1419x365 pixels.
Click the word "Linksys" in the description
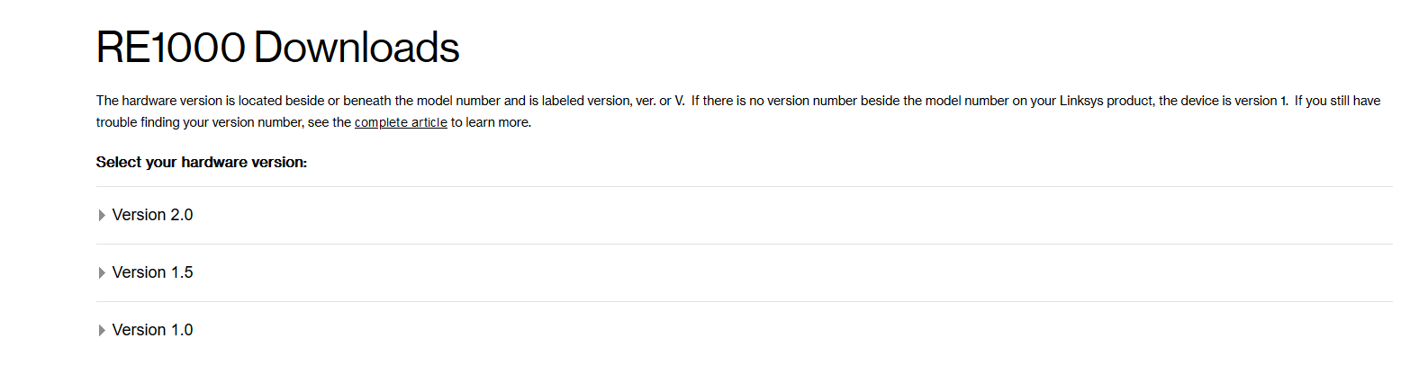(x=1081, y=101)
